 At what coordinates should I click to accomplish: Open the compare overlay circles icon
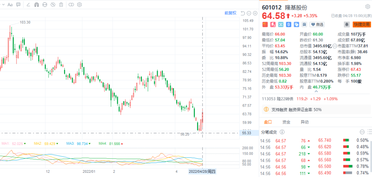tap(71, 4)
